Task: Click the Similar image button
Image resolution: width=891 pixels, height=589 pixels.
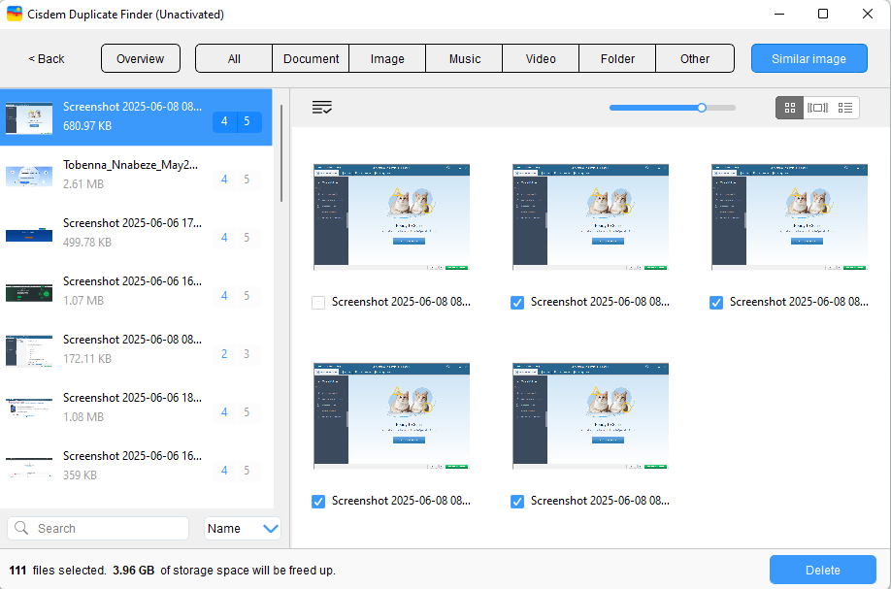Action: [808, 58]
